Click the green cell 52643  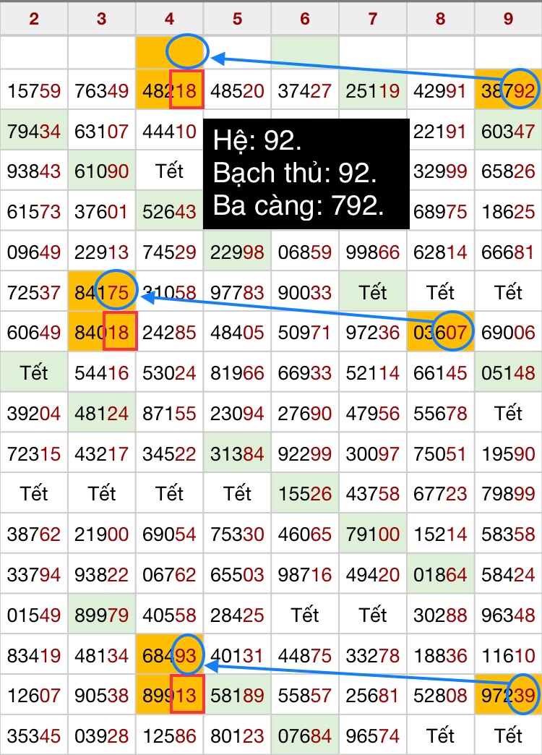(x=169, y=211)
